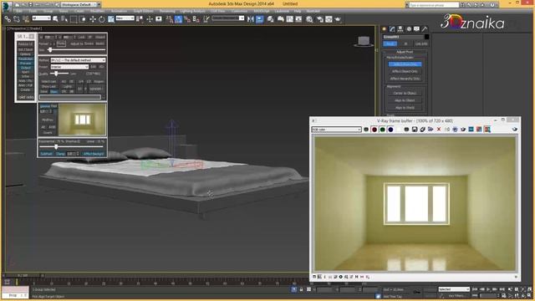
Task: Open the Method dropdown in script panel
Action: 78,60
